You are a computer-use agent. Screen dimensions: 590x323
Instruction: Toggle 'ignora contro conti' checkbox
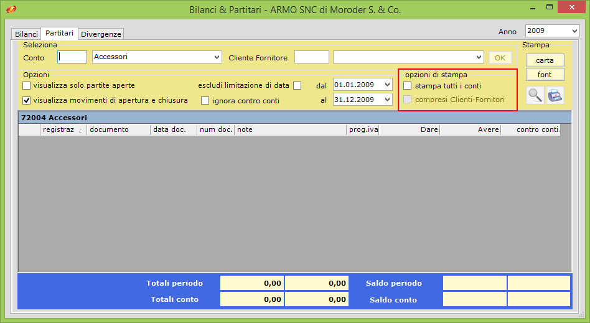[x=205, y=101]
